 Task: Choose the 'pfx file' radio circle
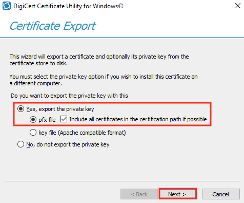click(33, 119)
